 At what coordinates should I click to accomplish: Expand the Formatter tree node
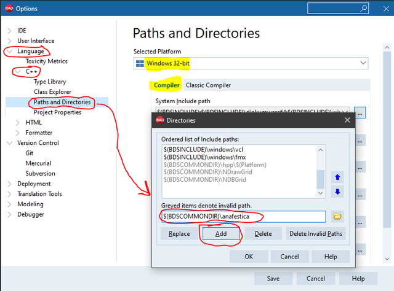coord(18,133)
